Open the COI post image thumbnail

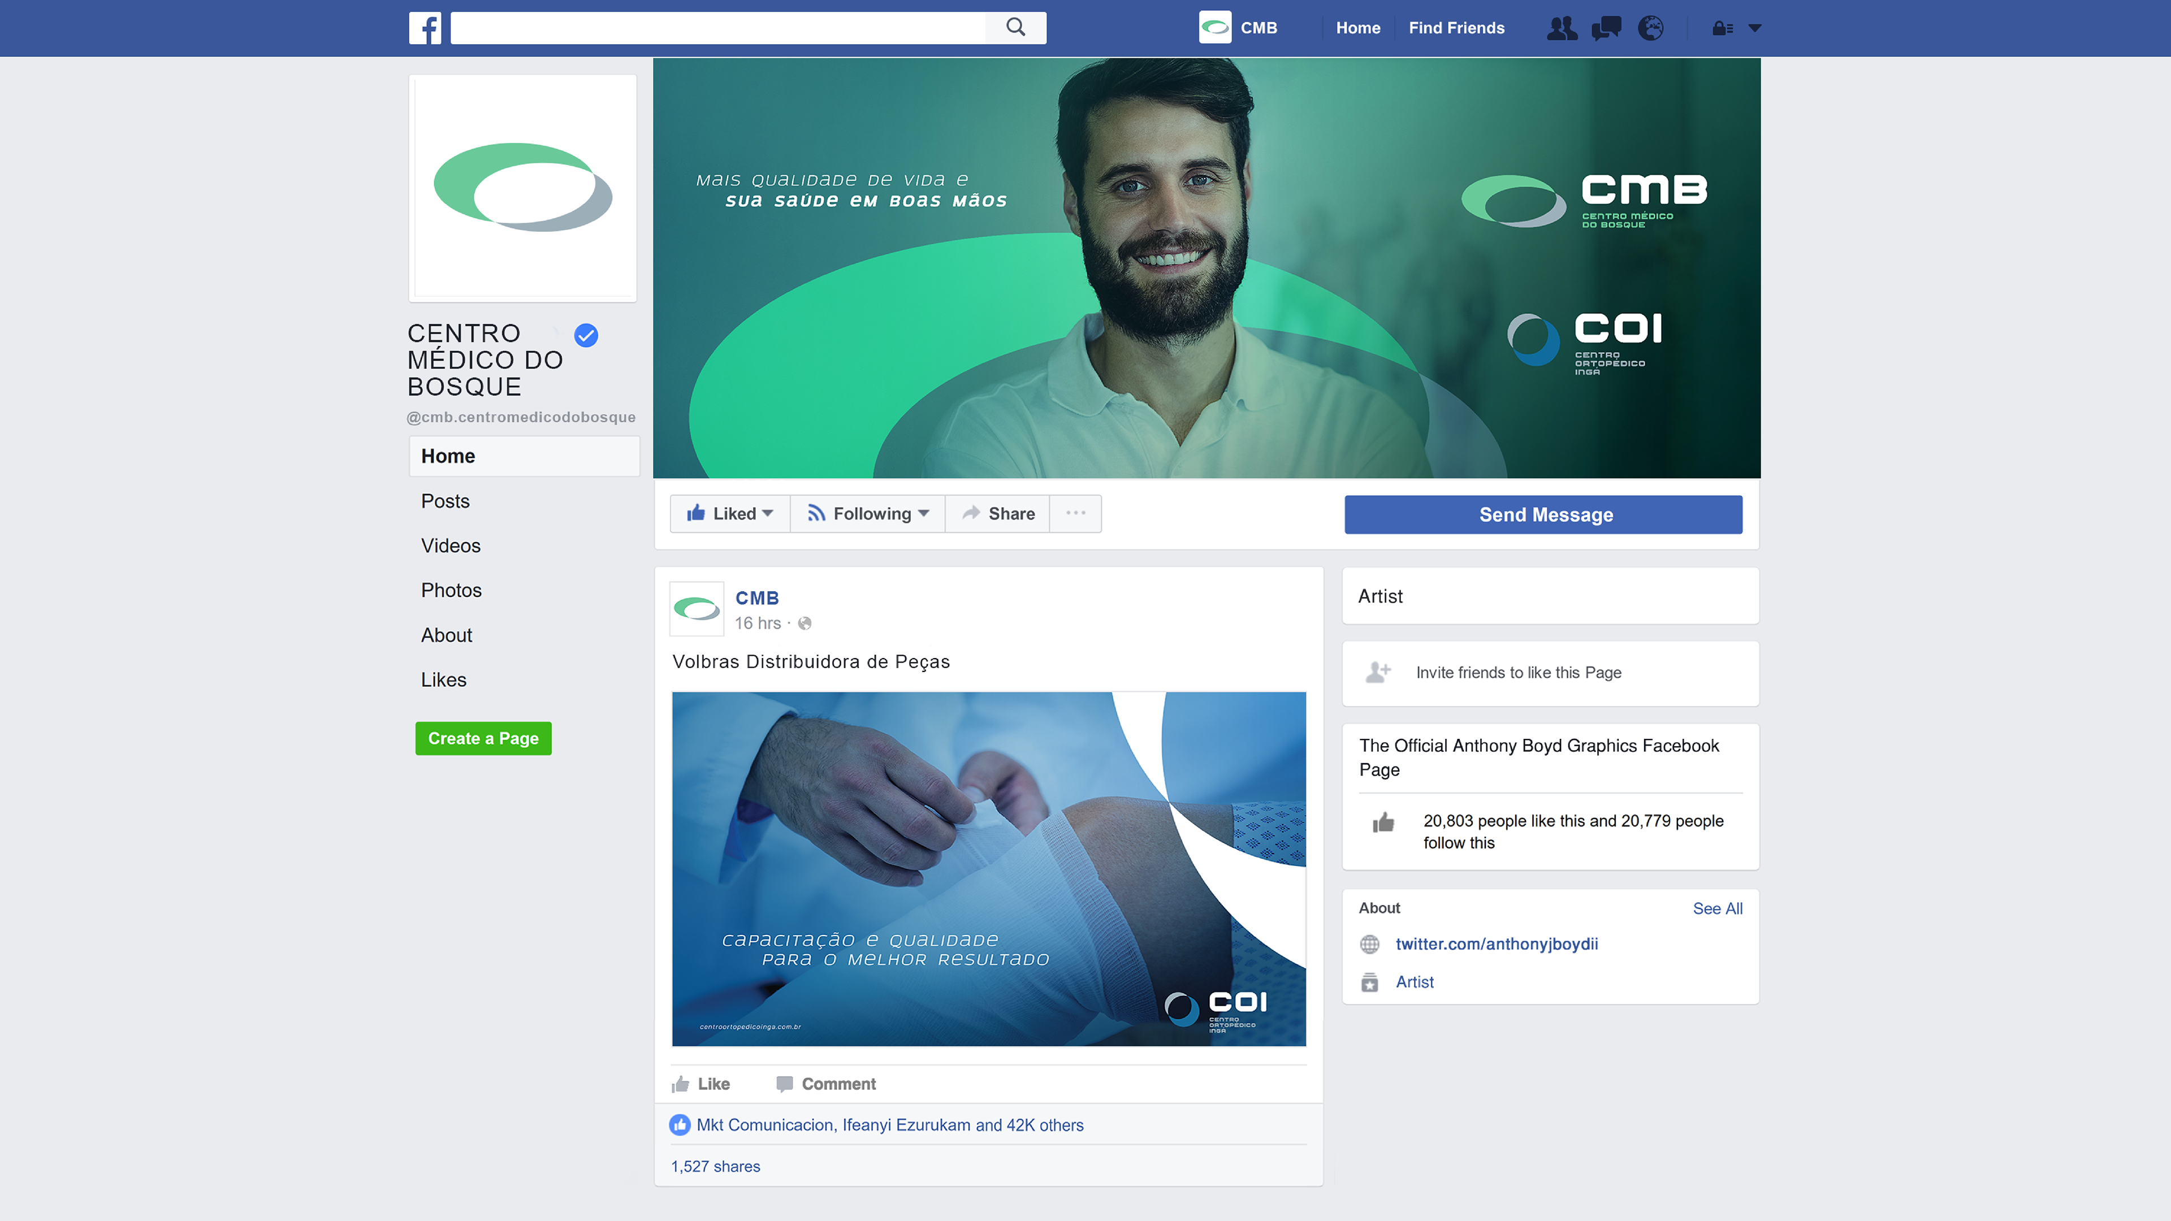pyautogui.click(x=989, y=869)
